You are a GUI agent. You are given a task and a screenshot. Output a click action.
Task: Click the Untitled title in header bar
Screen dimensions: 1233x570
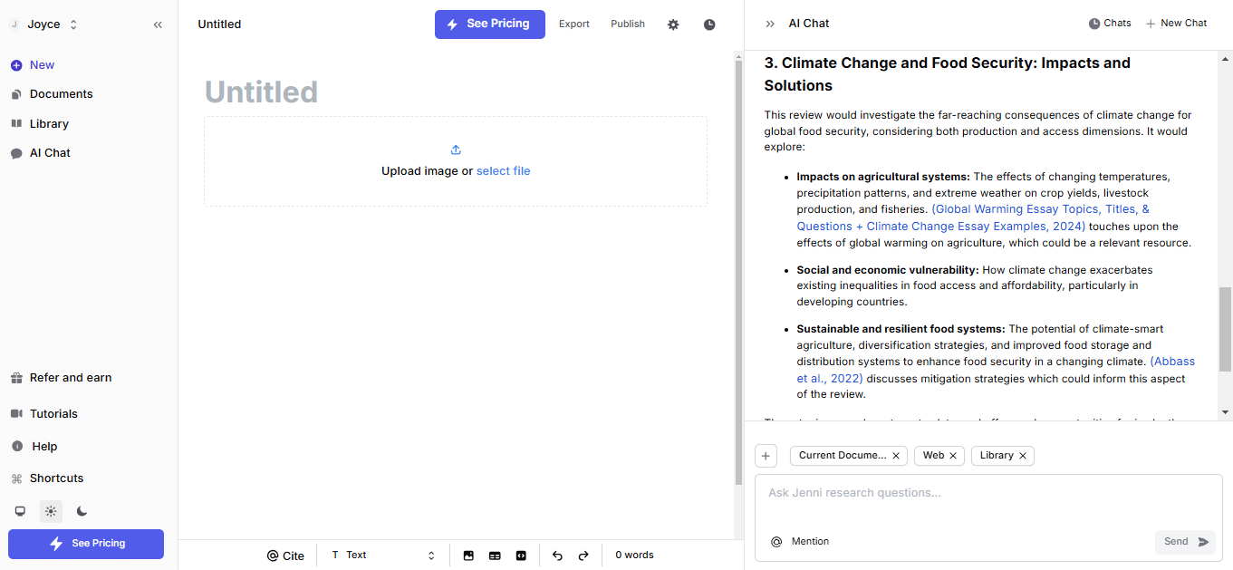tap(219, 24)
